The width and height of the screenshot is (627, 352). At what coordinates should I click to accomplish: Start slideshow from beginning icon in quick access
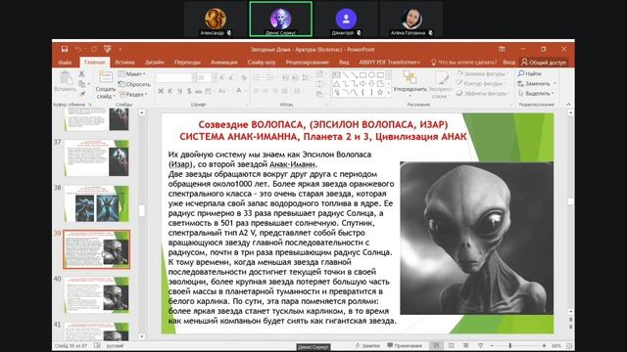tap(107, 49)
